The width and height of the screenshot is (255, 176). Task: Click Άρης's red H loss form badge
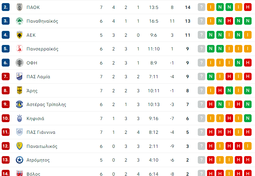tap(220, 91)
